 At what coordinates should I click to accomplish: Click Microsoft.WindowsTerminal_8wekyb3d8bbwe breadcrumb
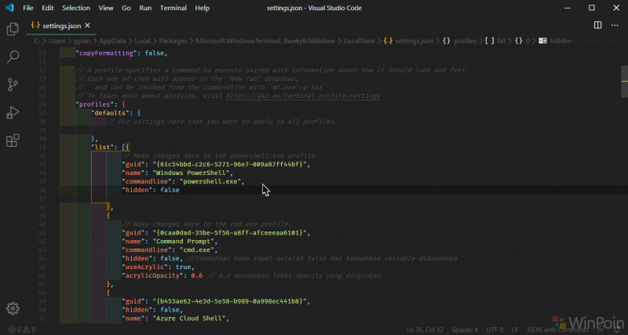tap(265, 41)
